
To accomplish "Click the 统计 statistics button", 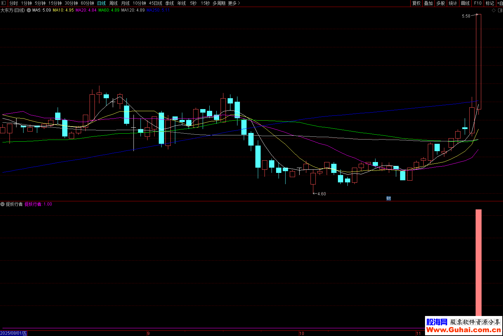I will [453, 3].
